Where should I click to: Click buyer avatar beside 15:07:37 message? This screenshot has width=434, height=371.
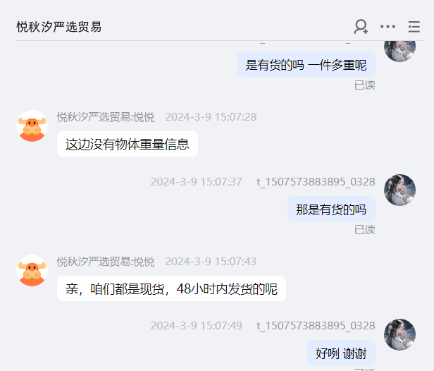399,190
